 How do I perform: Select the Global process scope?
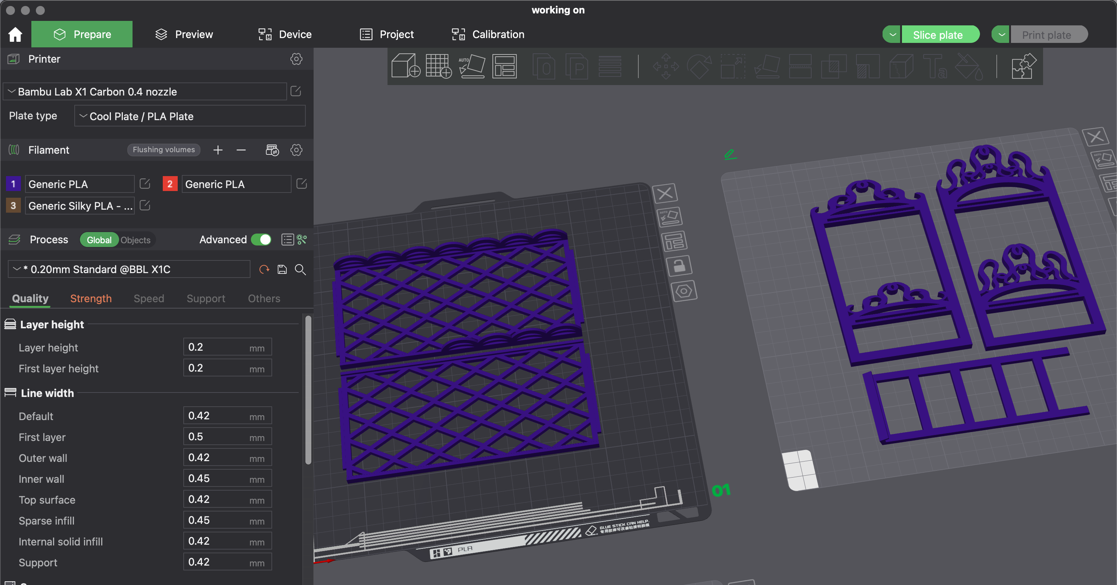tap(99, 240)
